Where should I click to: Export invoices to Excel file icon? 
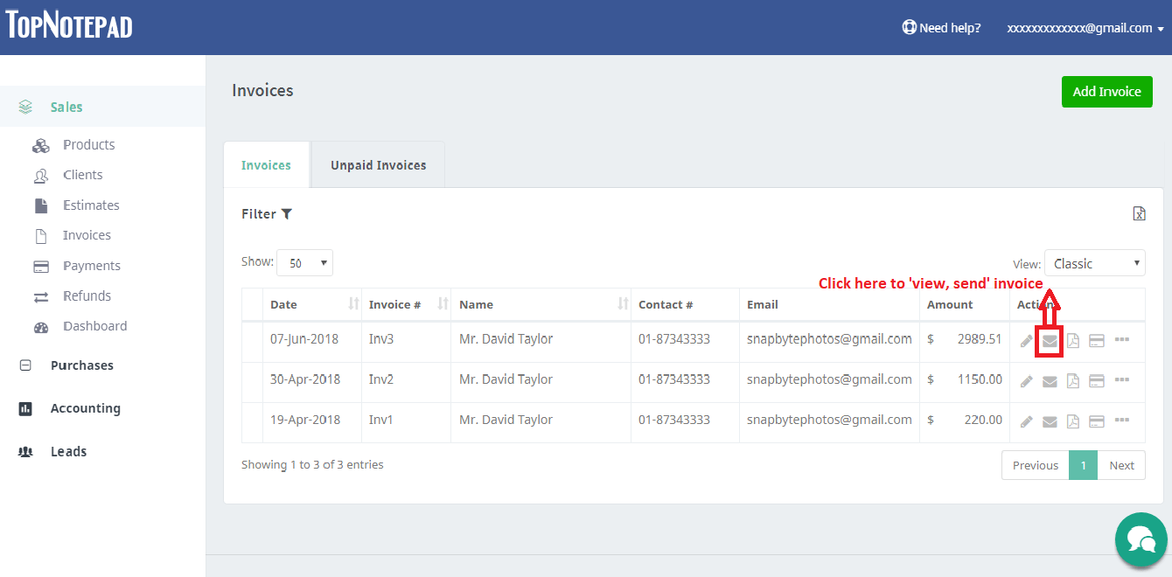pyautogui.click(x=1139, y=213)
